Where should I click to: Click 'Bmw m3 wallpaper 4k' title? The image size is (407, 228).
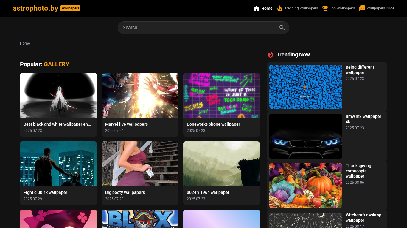coord(363,119)
